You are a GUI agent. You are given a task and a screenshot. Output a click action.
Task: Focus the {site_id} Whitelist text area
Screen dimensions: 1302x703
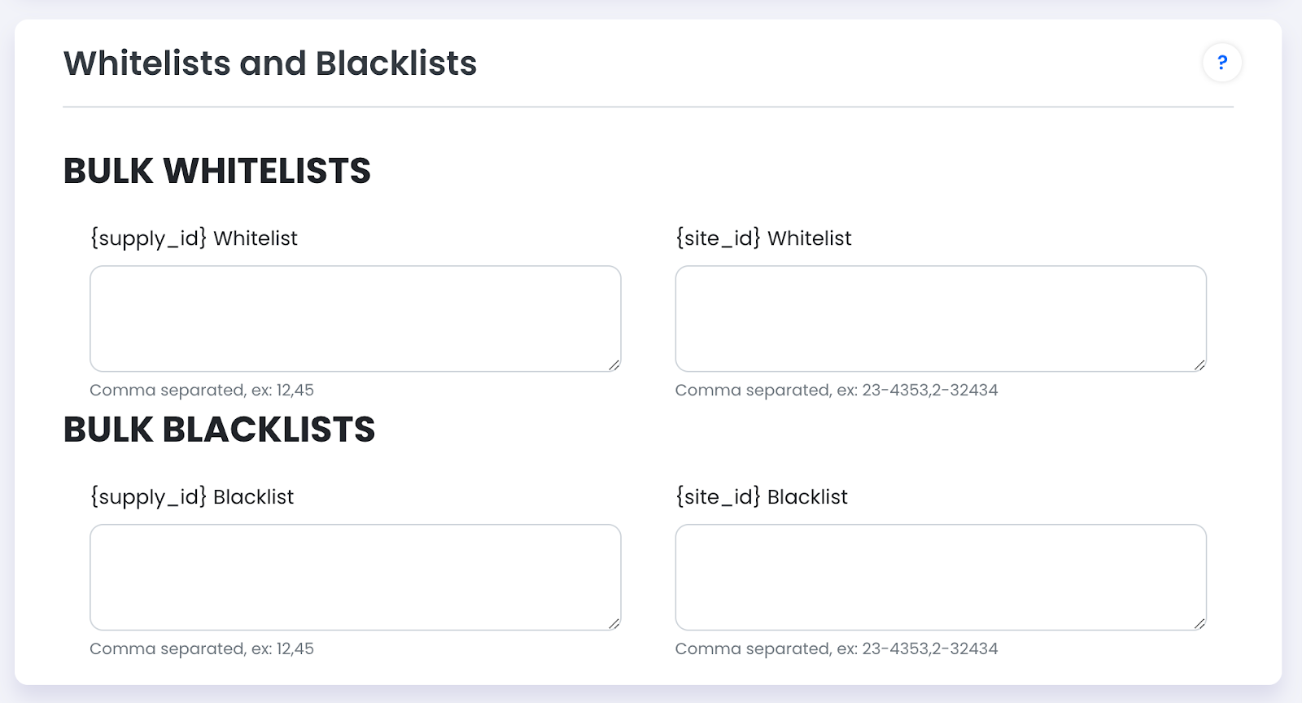pos(940,318)
